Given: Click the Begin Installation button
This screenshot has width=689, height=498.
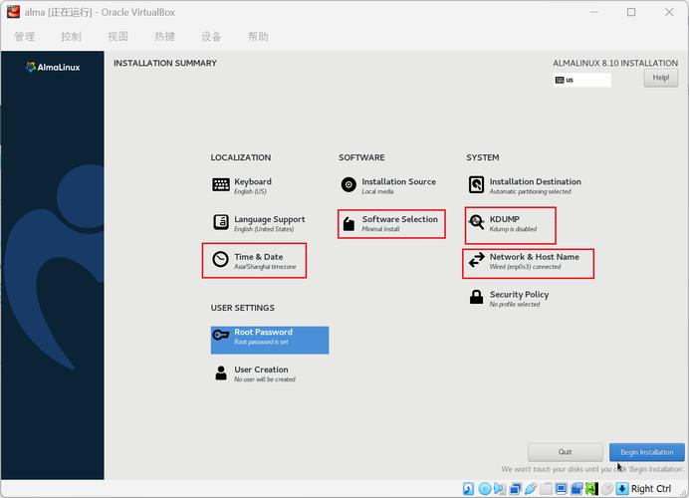Looking at the screenshot, I should pos(647,452).
